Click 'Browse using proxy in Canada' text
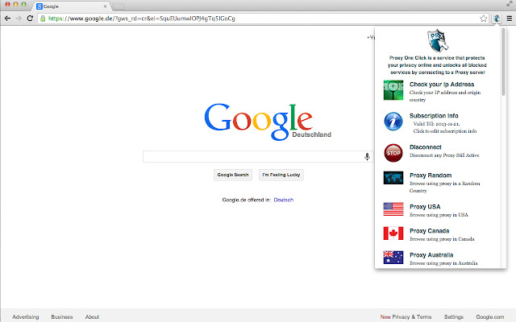Image resolution: width=516 pixels, height=322 pixels. 442,239
